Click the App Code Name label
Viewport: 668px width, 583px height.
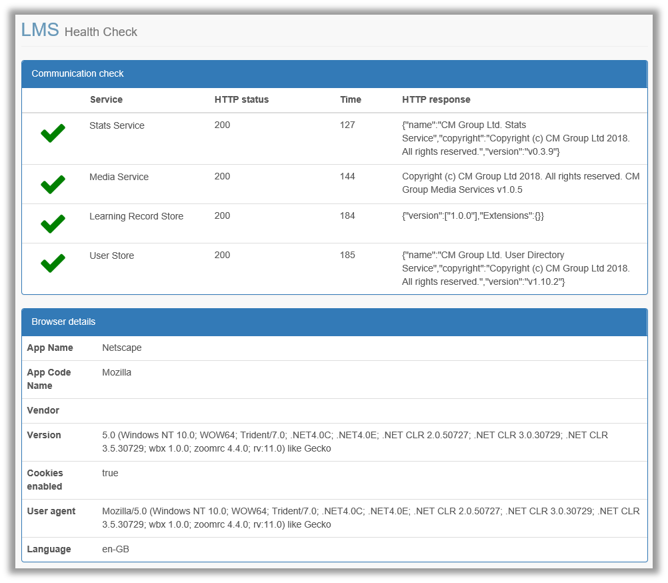pyautogui.click(x=49, y=379)
